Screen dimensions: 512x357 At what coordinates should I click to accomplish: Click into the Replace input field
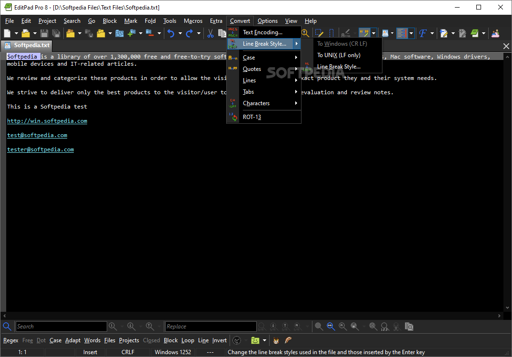(x=211, y=327)
